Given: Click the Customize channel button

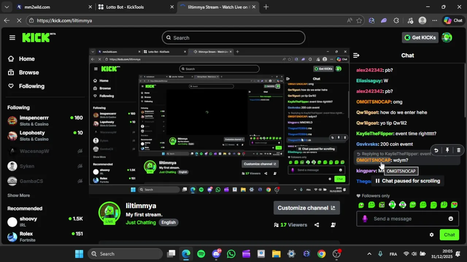Looking at the screenshot, I should (x=306, y=208).
